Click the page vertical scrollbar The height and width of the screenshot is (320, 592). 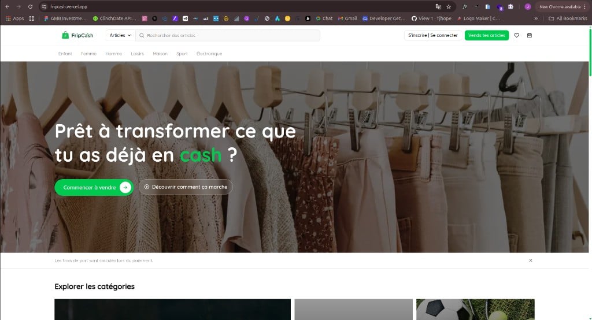[590, 52]
